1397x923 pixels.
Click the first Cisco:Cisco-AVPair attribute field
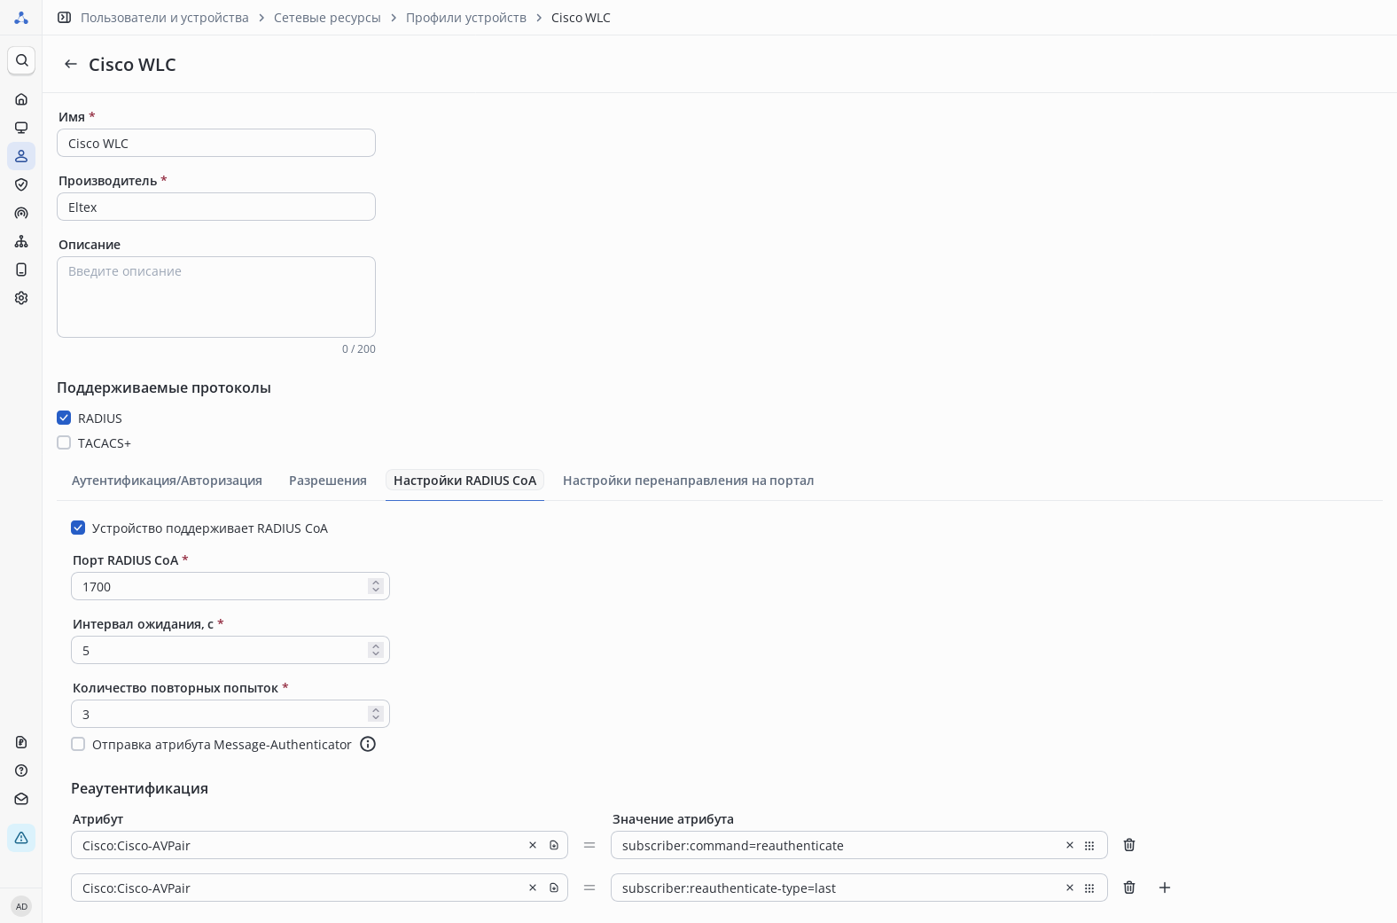tap(319, 845)
